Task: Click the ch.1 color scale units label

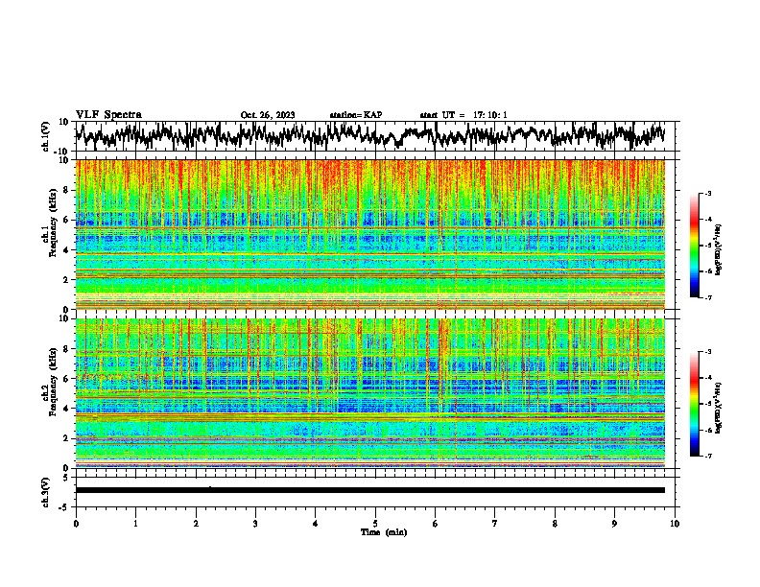Action: (719, 249)
